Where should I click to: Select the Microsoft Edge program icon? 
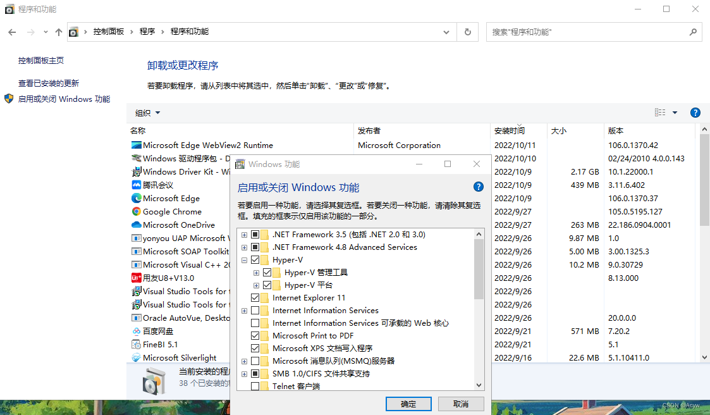(x=137, y=198)
